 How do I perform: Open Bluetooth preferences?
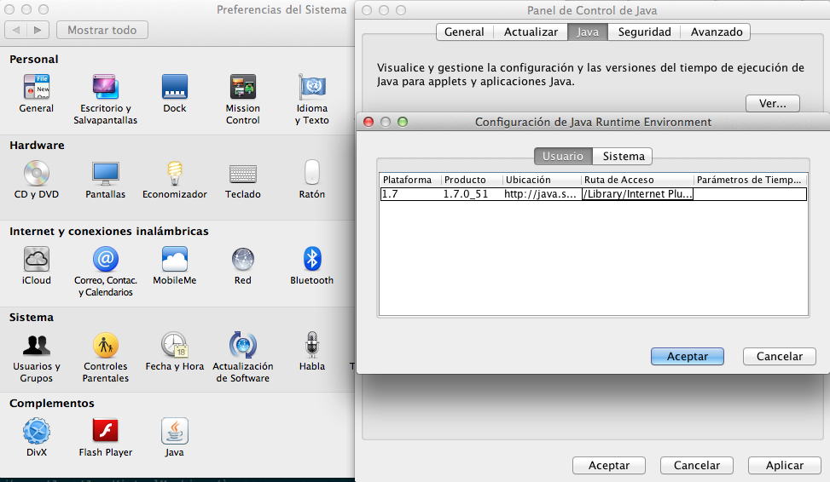tap(311, 259)
